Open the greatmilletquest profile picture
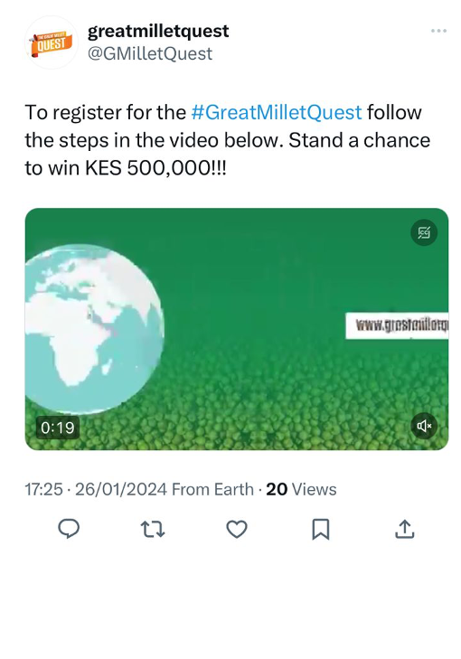Image resolution: width=461 pixels, height=659 pixels. [x=52, y=42]
